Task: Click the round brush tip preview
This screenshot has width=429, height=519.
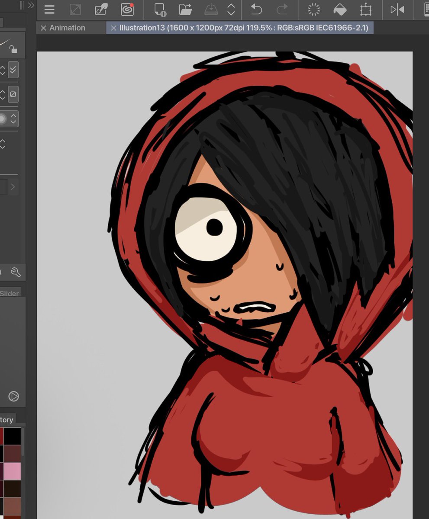Action: [x=3, y=119]
